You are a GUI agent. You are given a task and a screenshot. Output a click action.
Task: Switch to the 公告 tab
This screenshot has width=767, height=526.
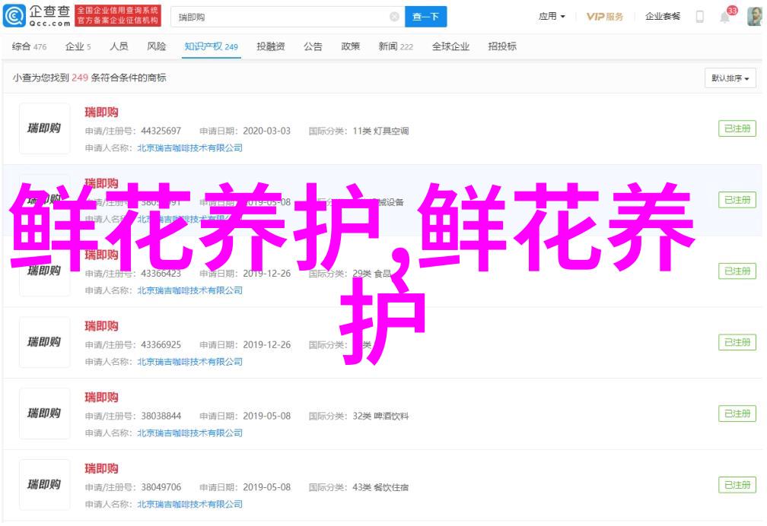coord(313,46)
